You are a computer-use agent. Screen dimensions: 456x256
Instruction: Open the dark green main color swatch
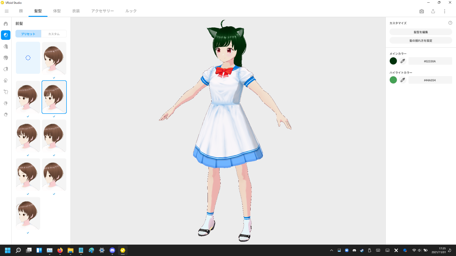pos(393,61)
